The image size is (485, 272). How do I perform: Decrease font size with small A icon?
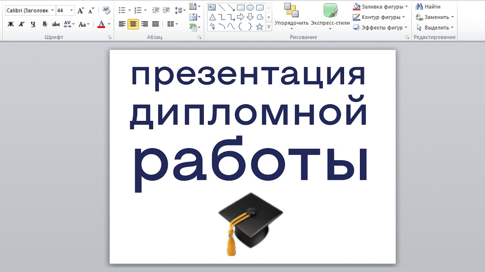[x=91, y=11]
